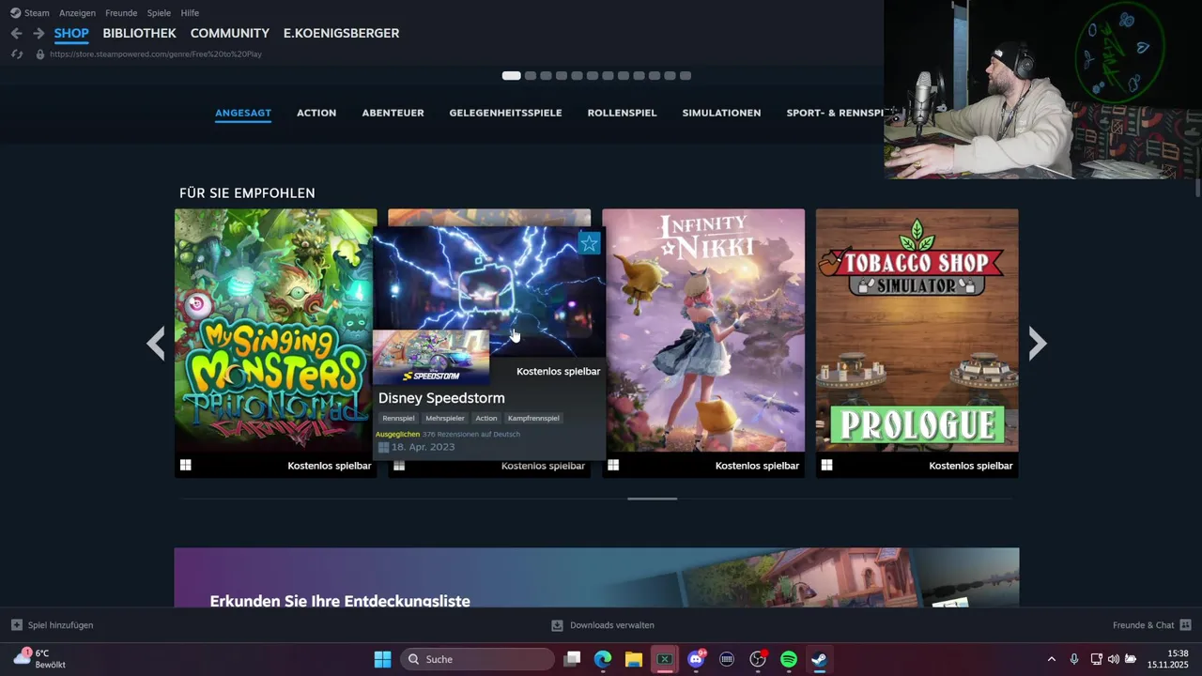1202x676 pixels.
Task: Open Discord from the taskbar
Action: coord(696,659)
